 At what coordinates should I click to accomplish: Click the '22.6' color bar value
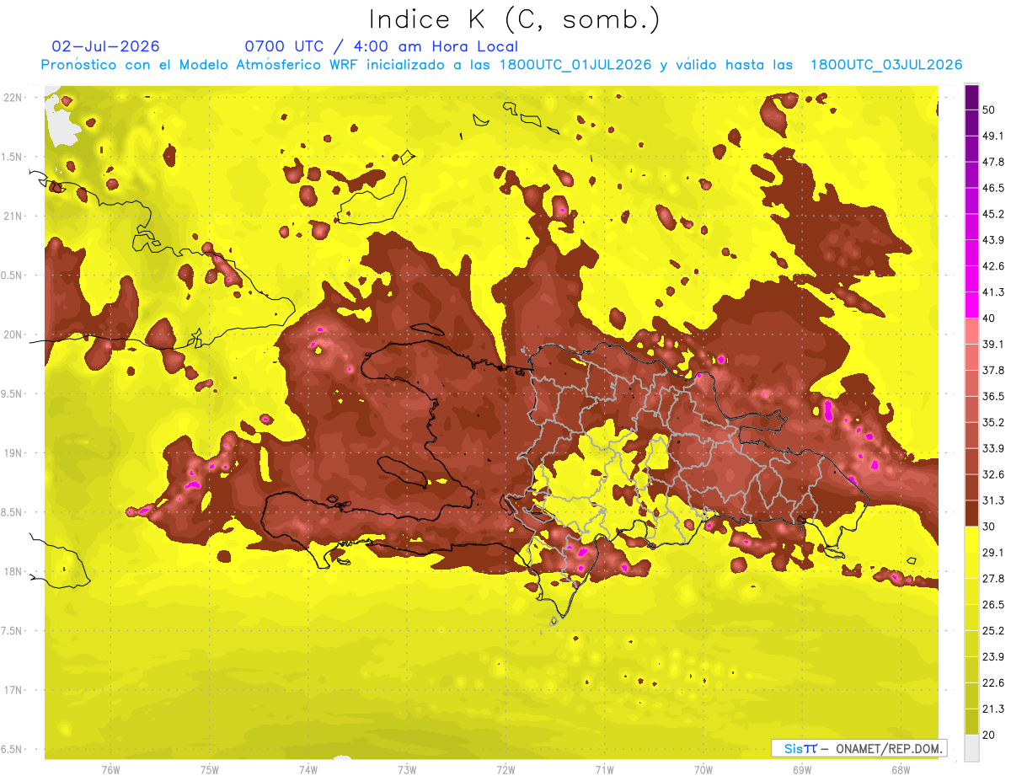992,682
